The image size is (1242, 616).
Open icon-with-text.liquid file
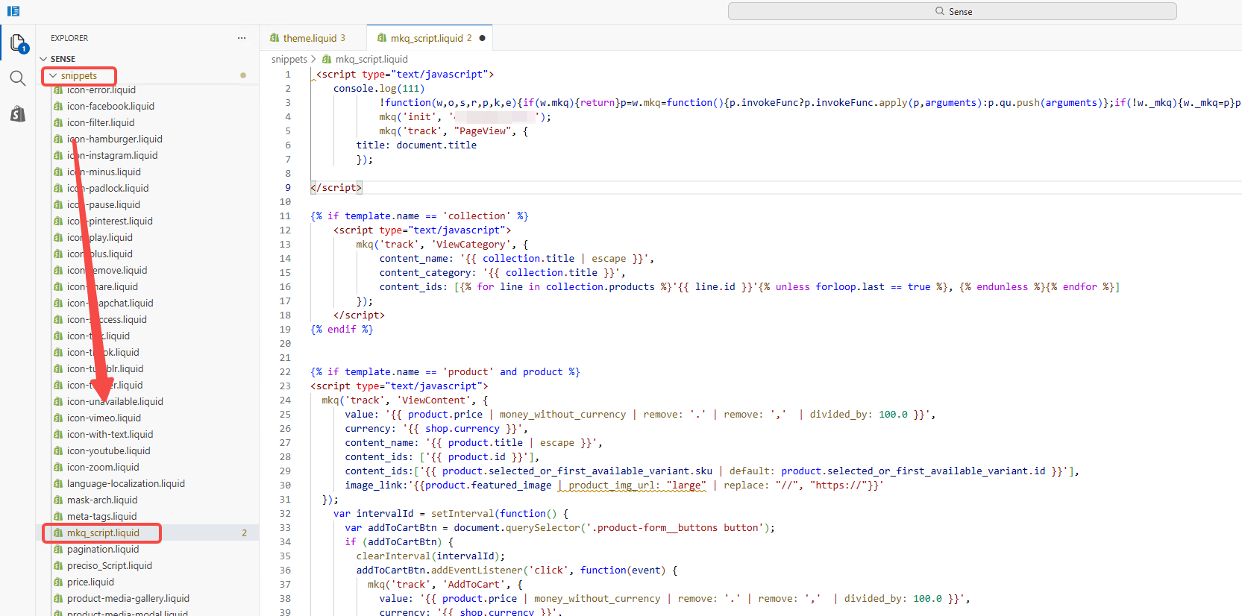(x=110, y=435)
